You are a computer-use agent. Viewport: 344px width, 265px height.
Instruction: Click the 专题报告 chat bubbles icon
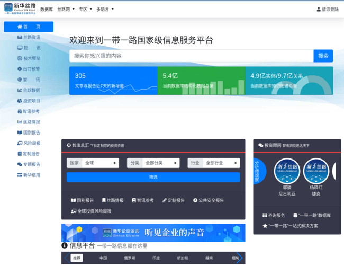click(20, 164)
